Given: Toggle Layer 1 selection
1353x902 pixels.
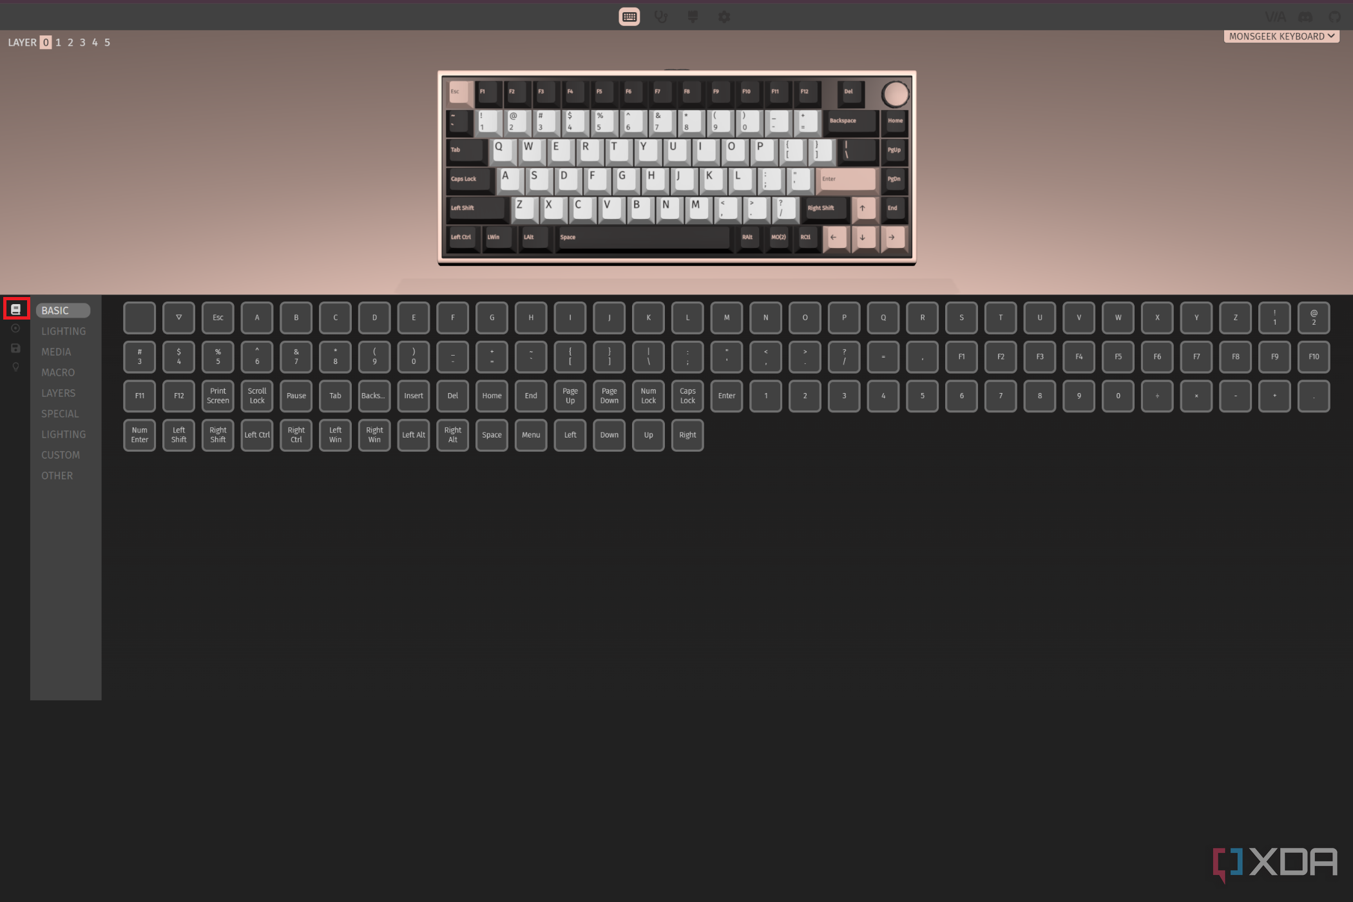Looking at the screenshot, I should tap(59, 41).
